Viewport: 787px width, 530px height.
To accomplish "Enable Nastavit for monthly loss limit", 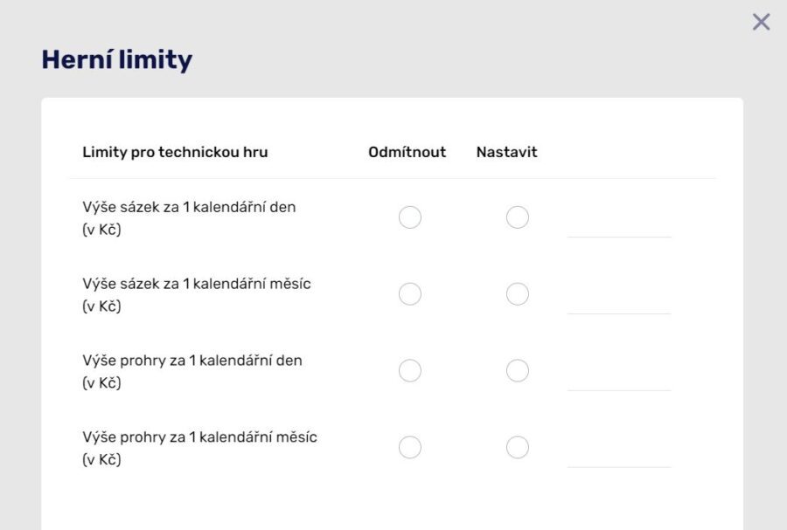I will [518, 448].
